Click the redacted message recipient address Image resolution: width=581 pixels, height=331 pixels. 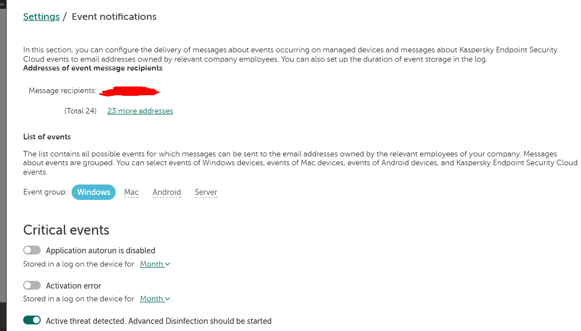(129, 91)
